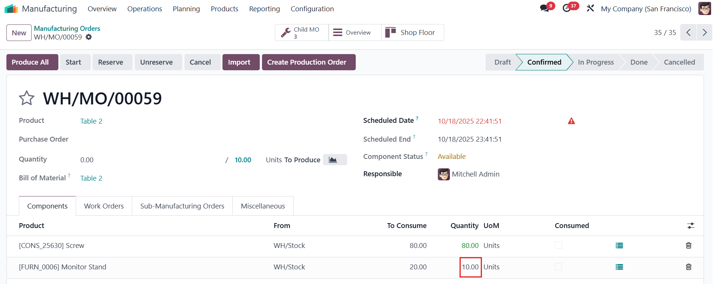This screenshot has height=284, width=713.
Task: Tick the Consumed checkbox for Screw
Action: (x=558, y=245)
